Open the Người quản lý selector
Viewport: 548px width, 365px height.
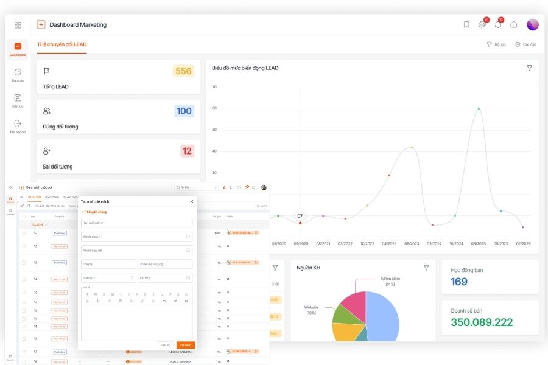point(136,237)
